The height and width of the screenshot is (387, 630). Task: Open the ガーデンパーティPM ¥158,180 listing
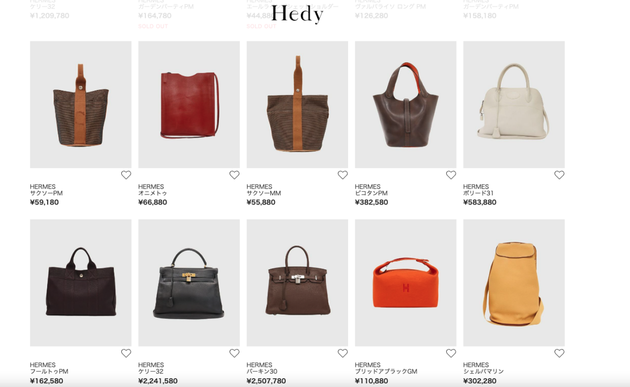491,7
